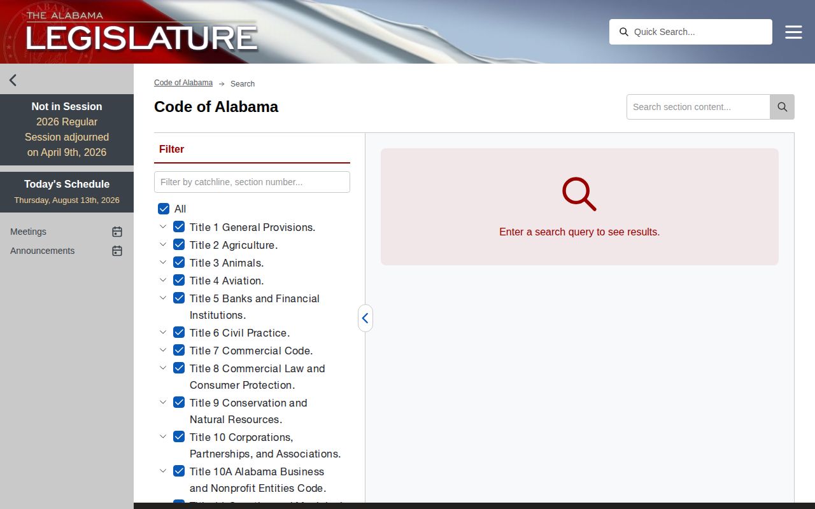Toggle Title 10A Alabama Business checkbox
The width and height of the screenshot is (815, 509).
tap(179, 471)
